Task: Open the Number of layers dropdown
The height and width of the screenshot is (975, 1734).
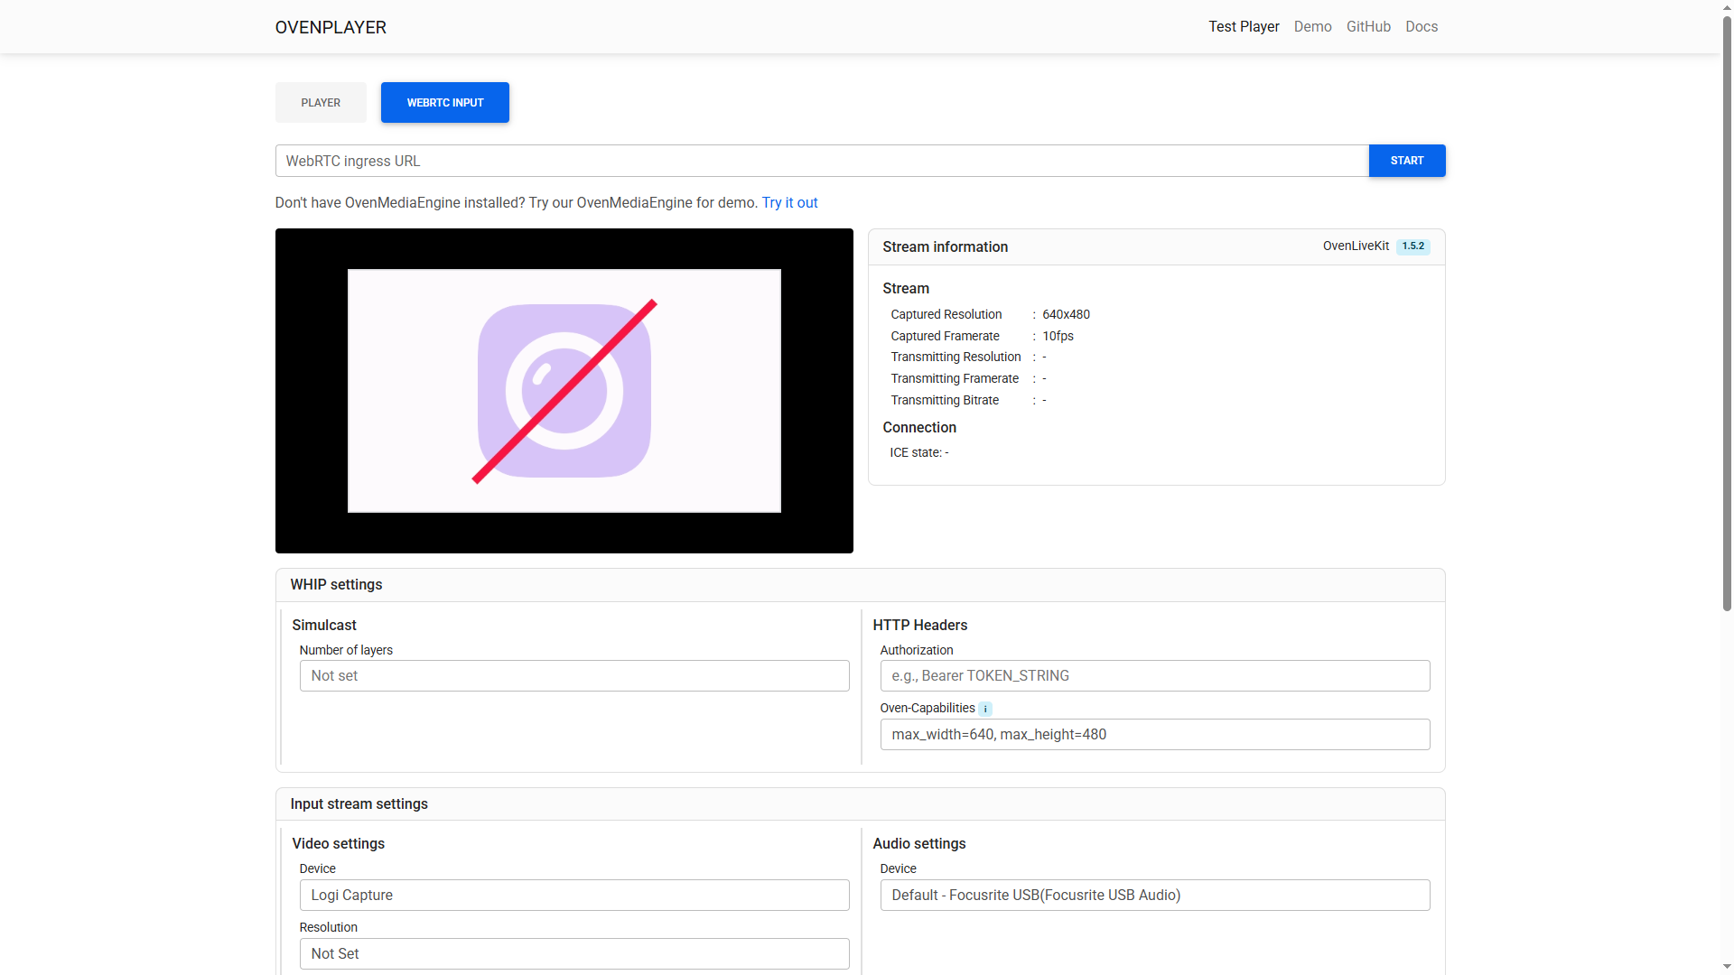Action: coord(573,676)
